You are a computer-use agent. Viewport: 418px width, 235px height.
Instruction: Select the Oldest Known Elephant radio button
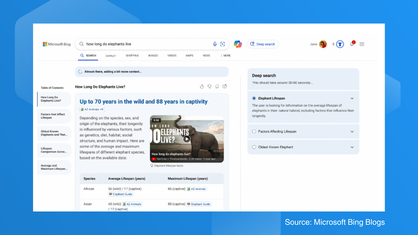[254, 147]
